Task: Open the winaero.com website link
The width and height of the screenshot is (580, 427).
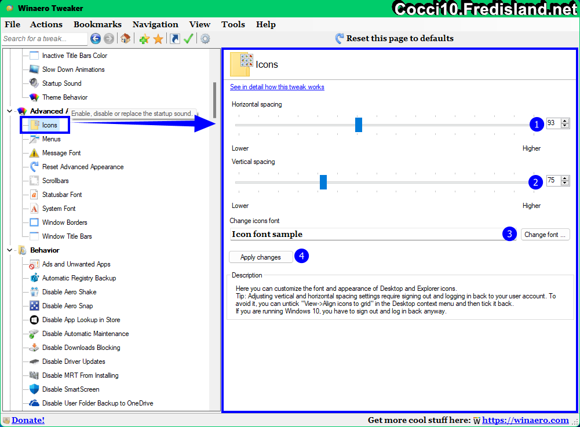Action: [526, 421]
